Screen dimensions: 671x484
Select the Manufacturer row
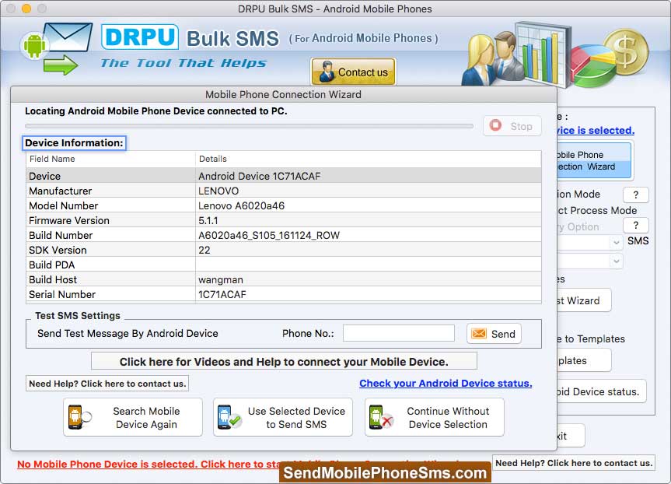(283, 191)
